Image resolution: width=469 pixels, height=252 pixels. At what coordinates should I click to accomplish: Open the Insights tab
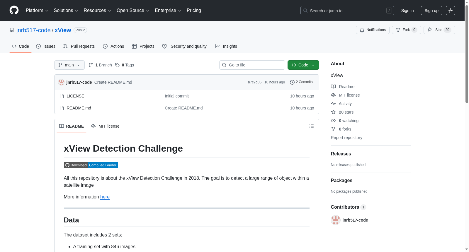[226, 46]
